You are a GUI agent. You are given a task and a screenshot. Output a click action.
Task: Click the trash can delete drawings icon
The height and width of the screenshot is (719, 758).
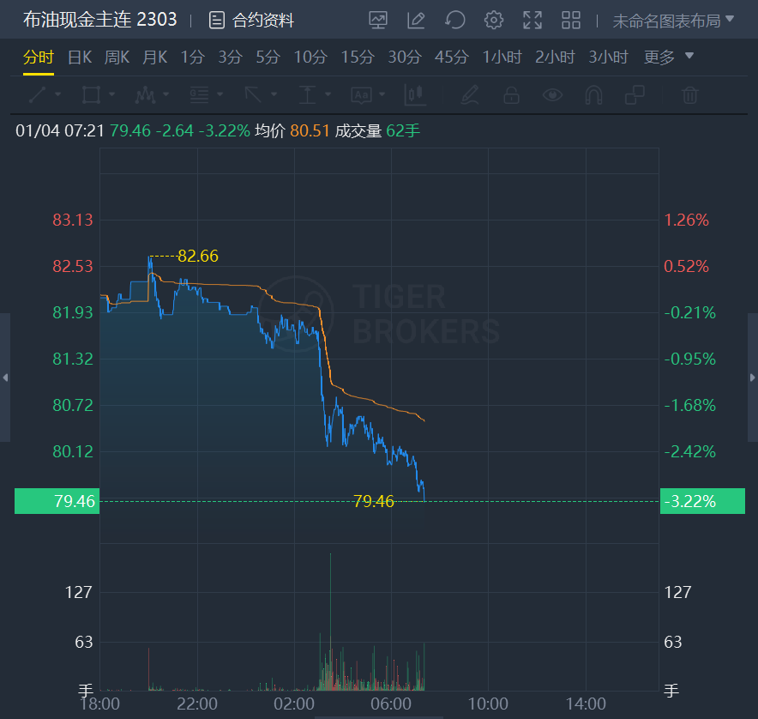pyautogui.click(x=690, y=94)
